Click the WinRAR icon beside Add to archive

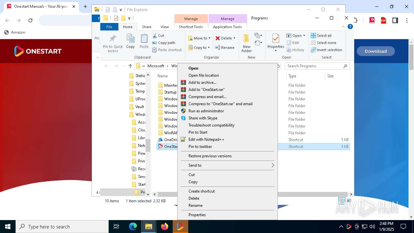183,83
